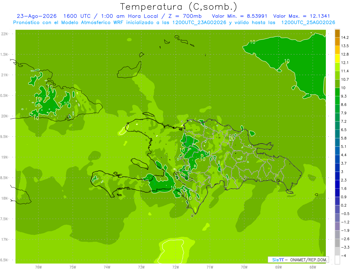The width and height of the screenshot is (351, 271).
Task: Click the "3.7" color scale value
Action: [344, 163]
